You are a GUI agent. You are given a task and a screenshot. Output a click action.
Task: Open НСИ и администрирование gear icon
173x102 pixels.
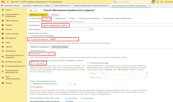[3, 78]
